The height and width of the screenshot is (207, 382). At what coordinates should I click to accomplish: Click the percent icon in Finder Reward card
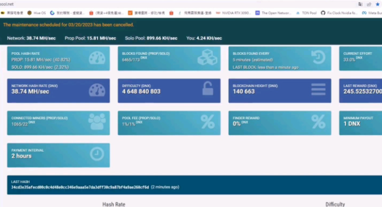coord(318,122)
